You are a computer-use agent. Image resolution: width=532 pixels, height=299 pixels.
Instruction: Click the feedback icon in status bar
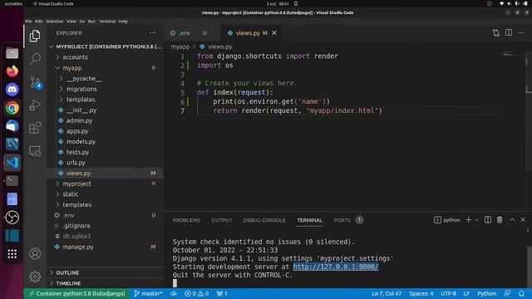tap(508, 293)
